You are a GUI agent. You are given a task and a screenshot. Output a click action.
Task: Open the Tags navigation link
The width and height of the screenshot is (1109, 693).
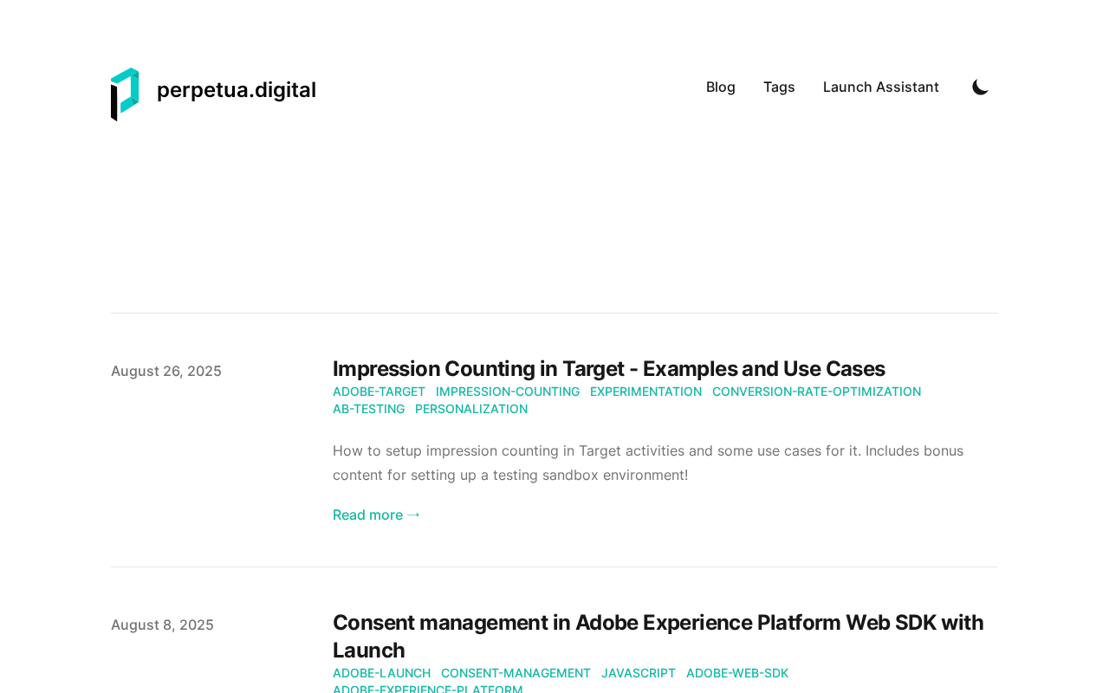click(779, 87)
